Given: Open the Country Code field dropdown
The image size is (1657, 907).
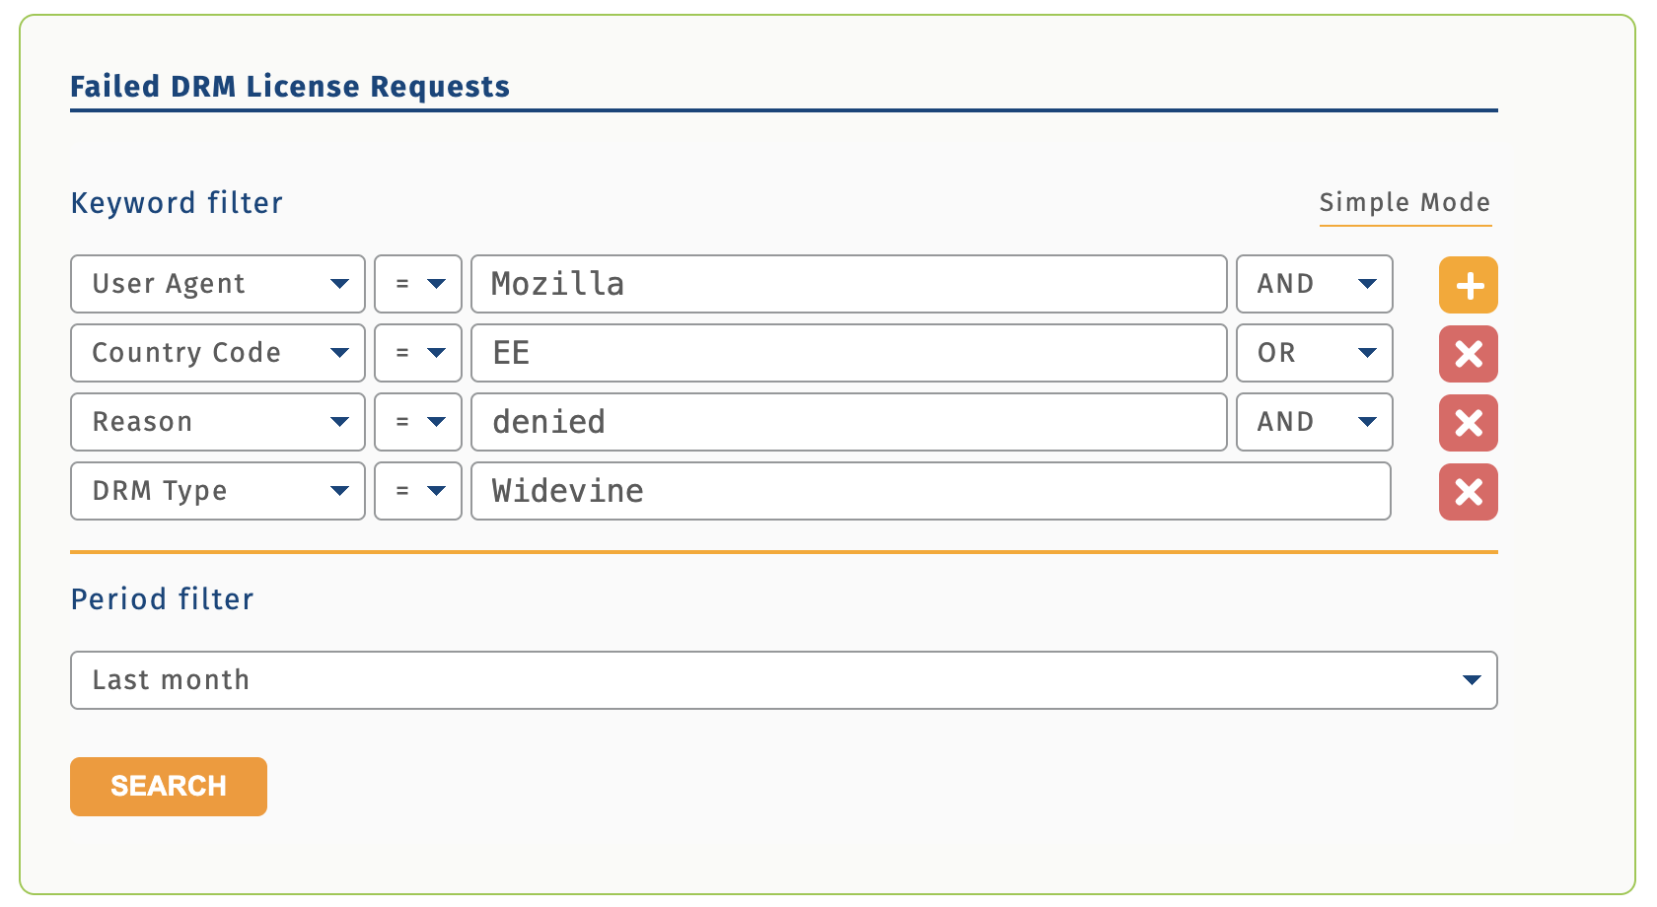Looking at the screenshot, I should [x=340, y=353].
